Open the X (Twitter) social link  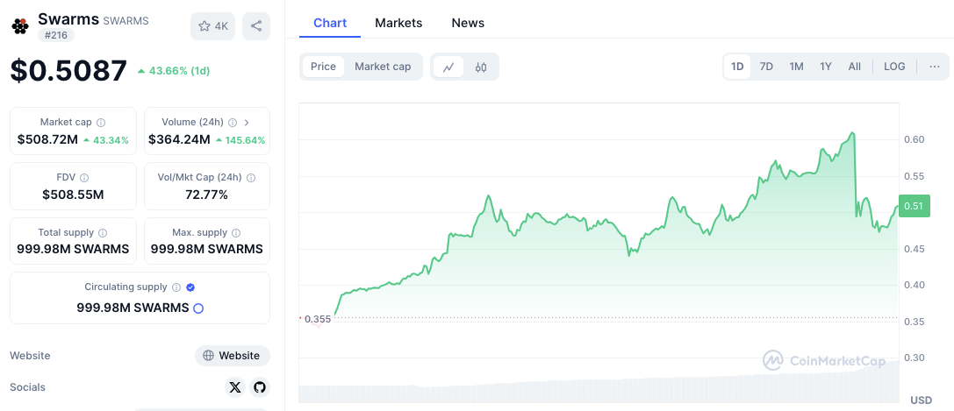click(x=235, y=387)
